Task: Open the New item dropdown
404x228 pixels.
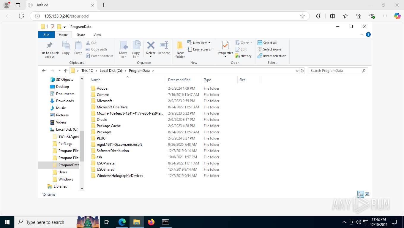Action: click(x=199, y=43)
